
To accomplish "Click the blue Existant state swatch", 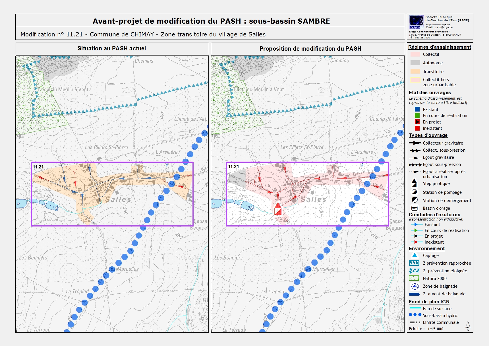I will coord(417,109).
